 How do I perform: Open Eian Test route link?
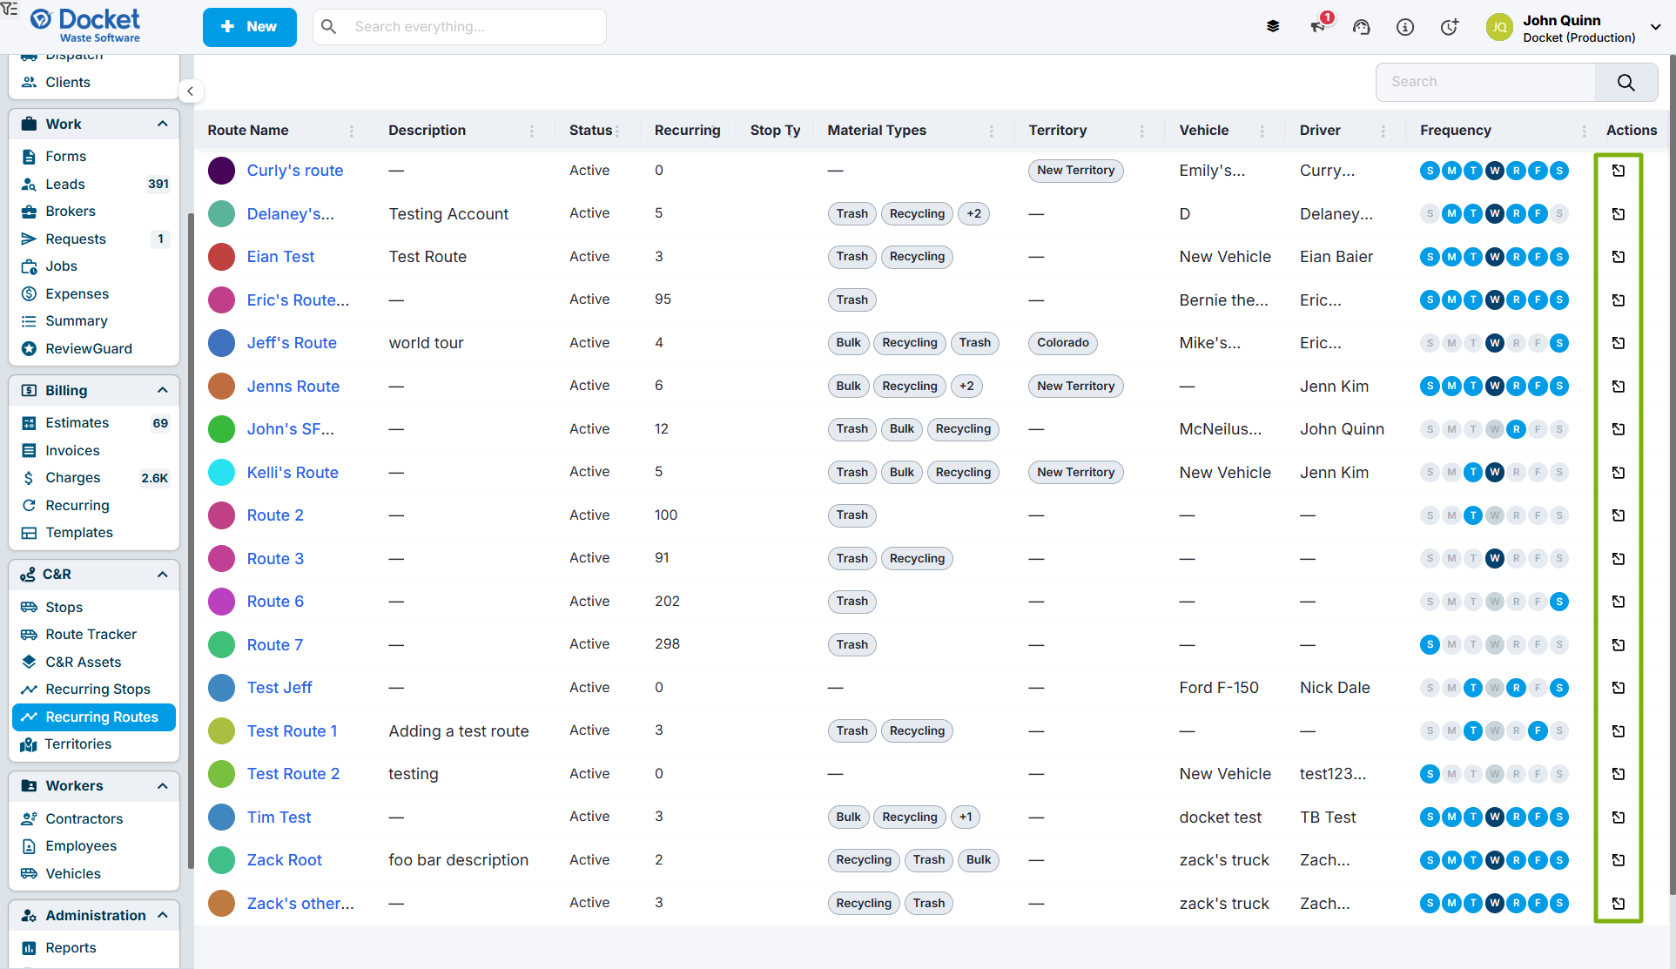[280, 257]
